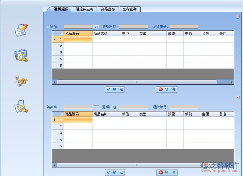Select 商品编码 column header in lower grid
243x176 pixels.
pos(78,114)
